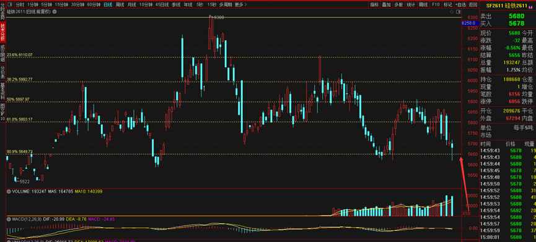Select the 5分钟 period
Image resolution: width=536 pixels, height=242 pixels.
[47, 5]
